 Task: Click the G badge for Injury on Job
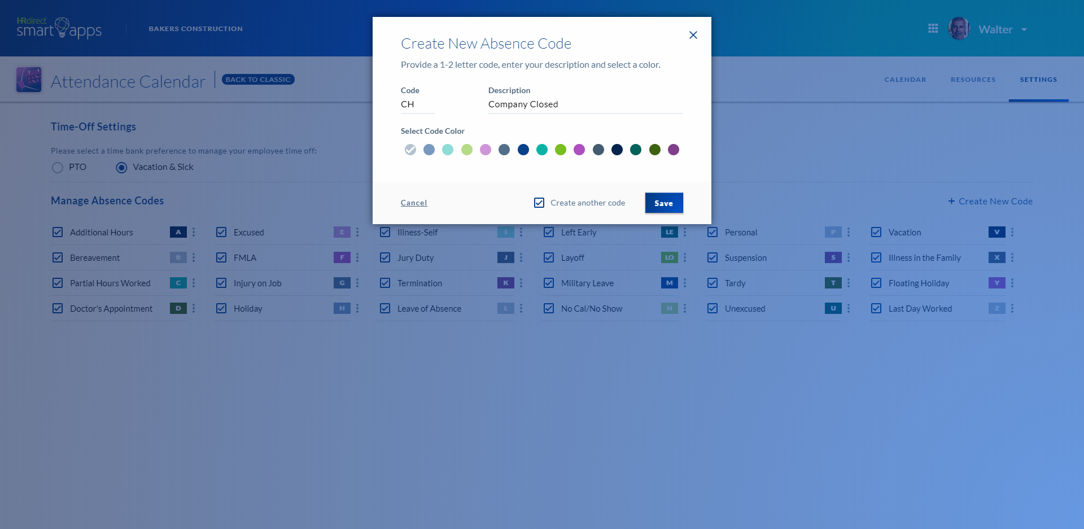point(342,283)
